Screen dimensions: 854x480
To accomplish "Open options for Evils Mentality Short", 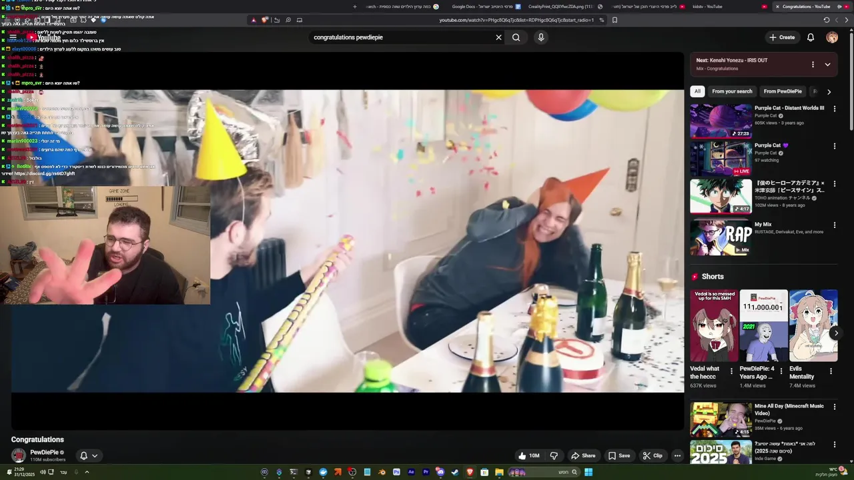I will coord(831,371).
